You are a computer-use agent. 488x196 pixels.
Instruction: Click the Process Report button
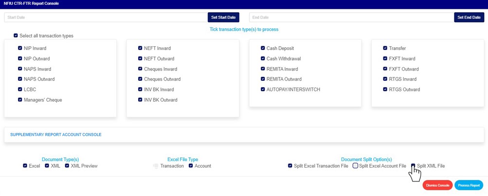click(469, 185)
